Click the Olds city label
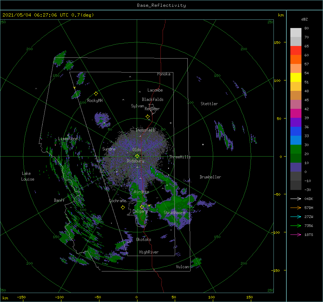This screenshot has height=302, width=323. 137,150
